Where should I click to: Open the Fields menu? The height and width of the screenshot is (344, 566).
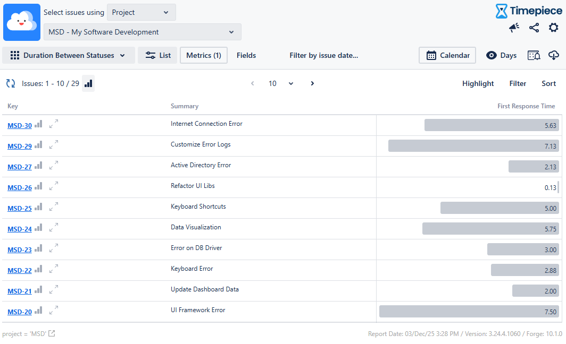[x=246, y=55]
